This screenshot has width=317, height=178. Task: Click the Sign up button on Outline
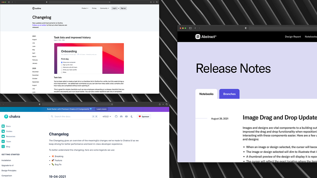(123, 8)
